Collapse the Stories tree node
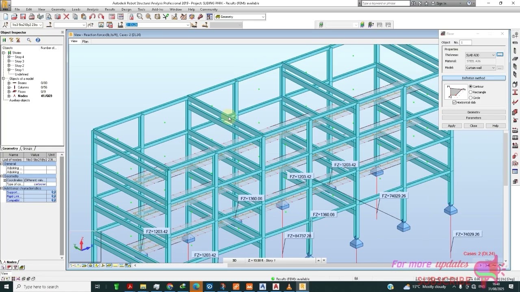Image resolution: width=520 pixels, height=292 pixels. tap(4, 53)
